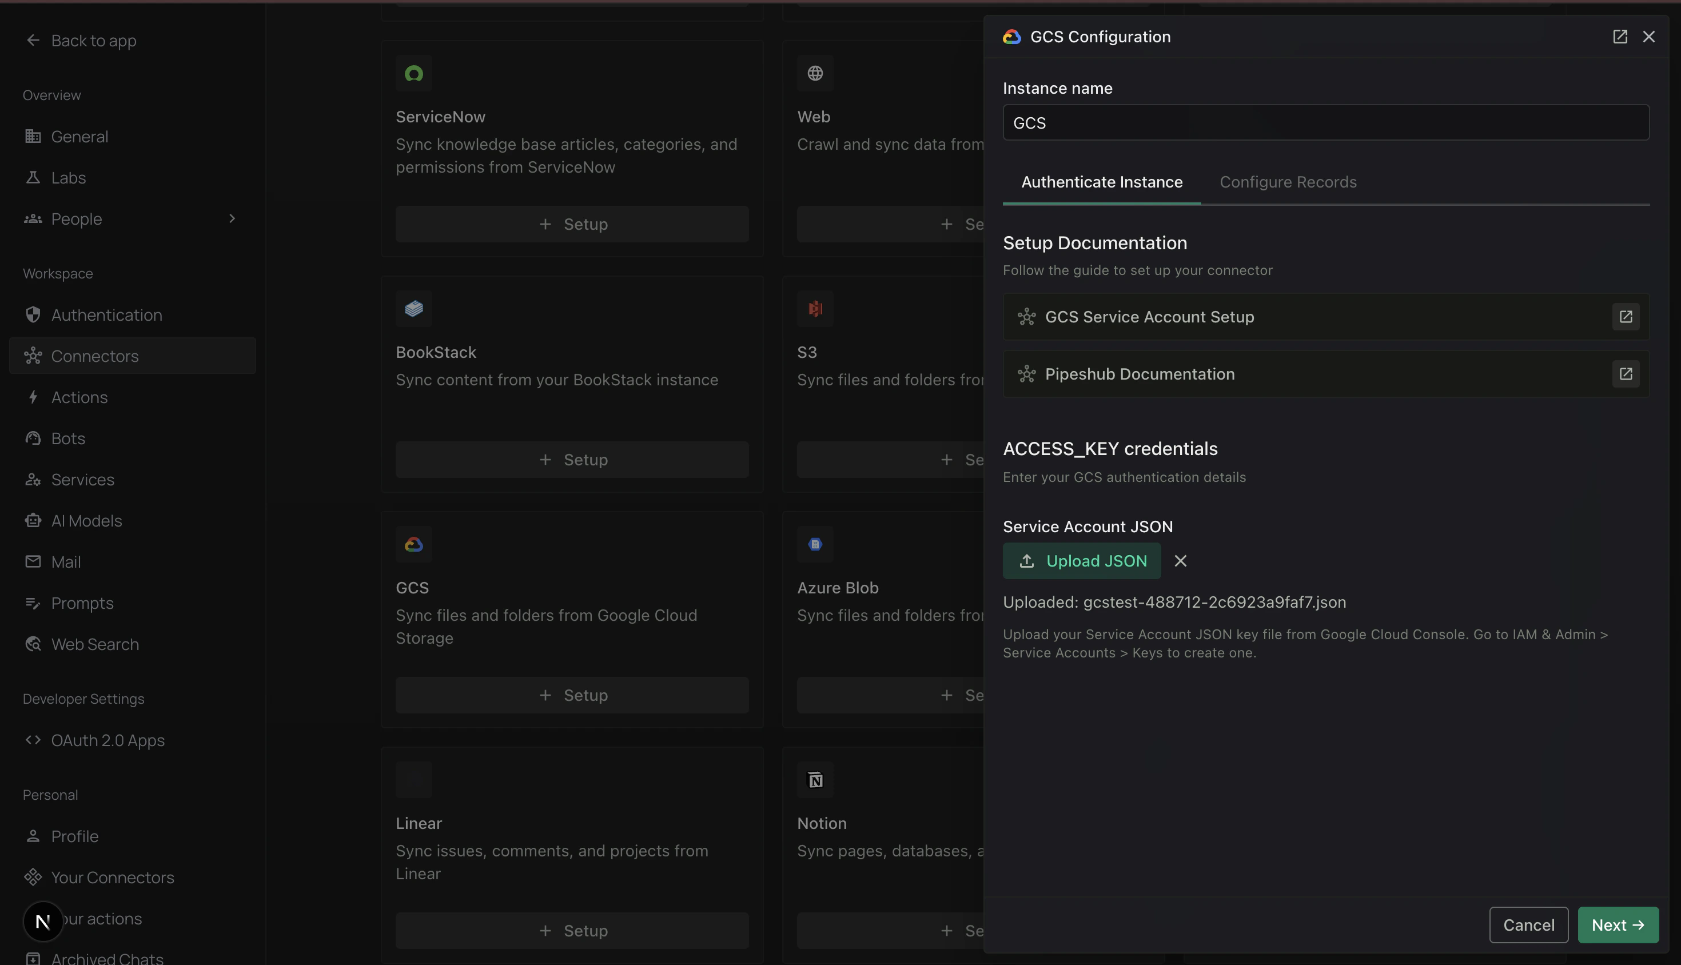This screenshot has width=1681, height=965.
Task: Click the Instance name input field
Action: click(x=1326, y=122)
